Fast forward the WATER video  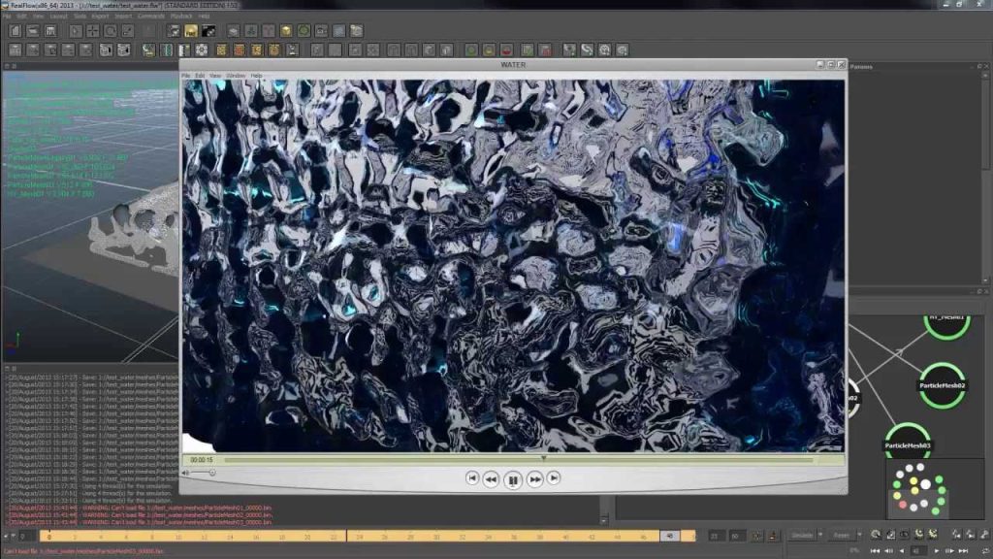click(535, 479)
